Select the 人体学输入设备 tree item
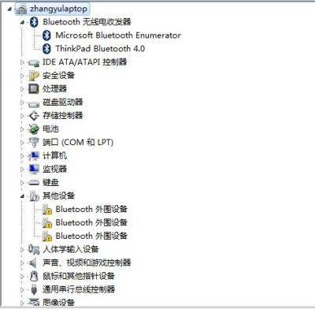 (x=71, y=249)
